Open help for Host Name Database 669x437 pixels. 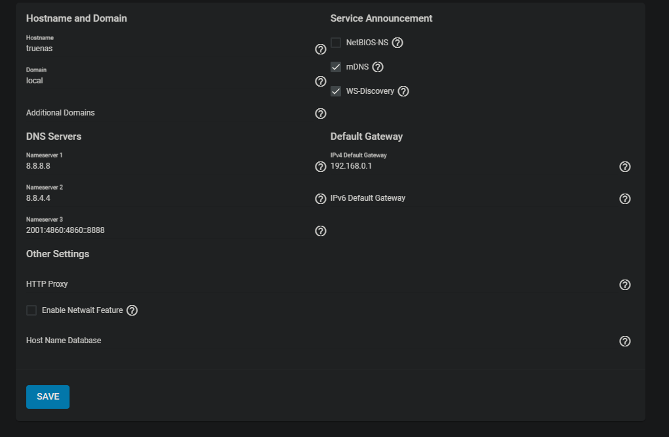(x=625, y=341)
